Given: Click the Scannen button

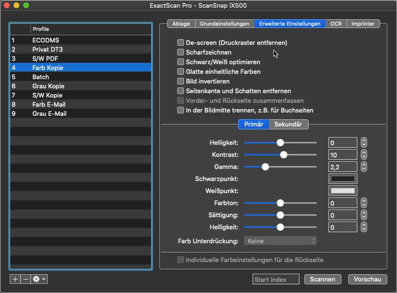Looking at the screenshot, I should coord(323,279).
